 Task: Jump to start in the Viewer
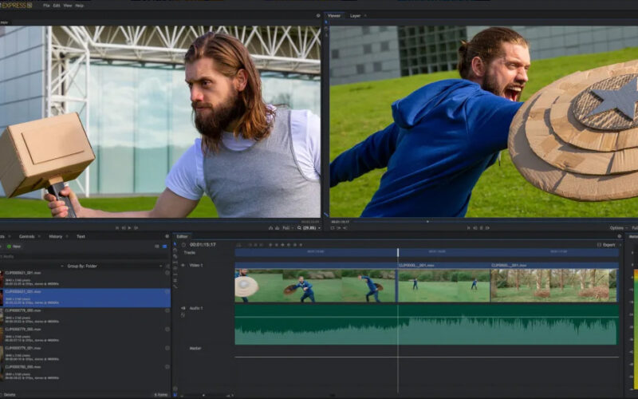click(x=469, y=228)
